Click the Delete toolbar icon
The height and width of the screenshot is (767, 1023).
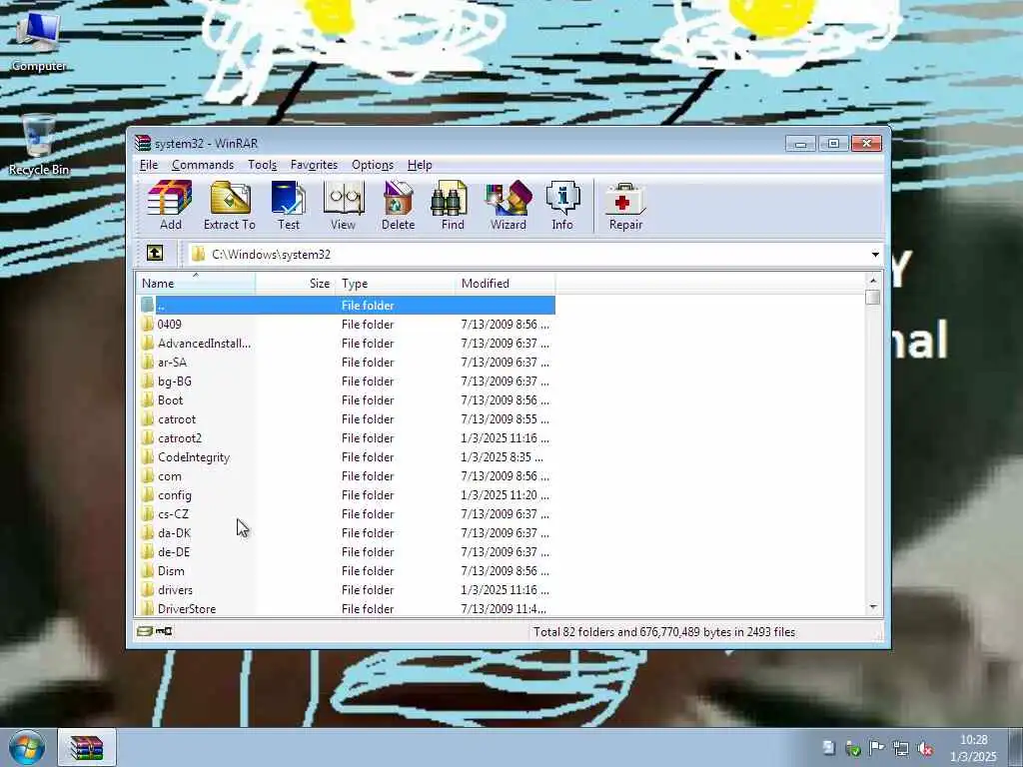(398, 206)
